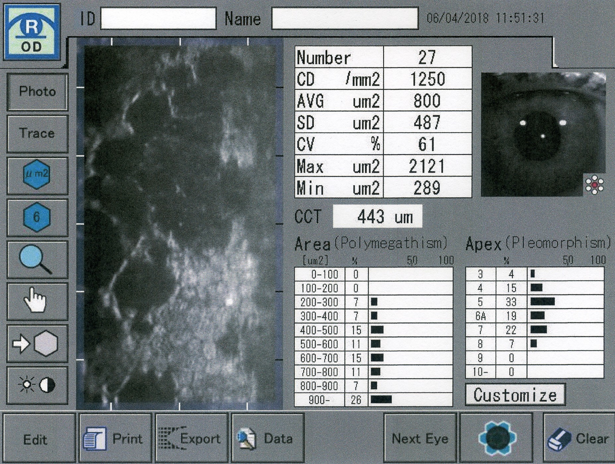The height and width of the screenshot is (464, 615).
Task: Click the patient ID input field
Action: coord(158,19)
